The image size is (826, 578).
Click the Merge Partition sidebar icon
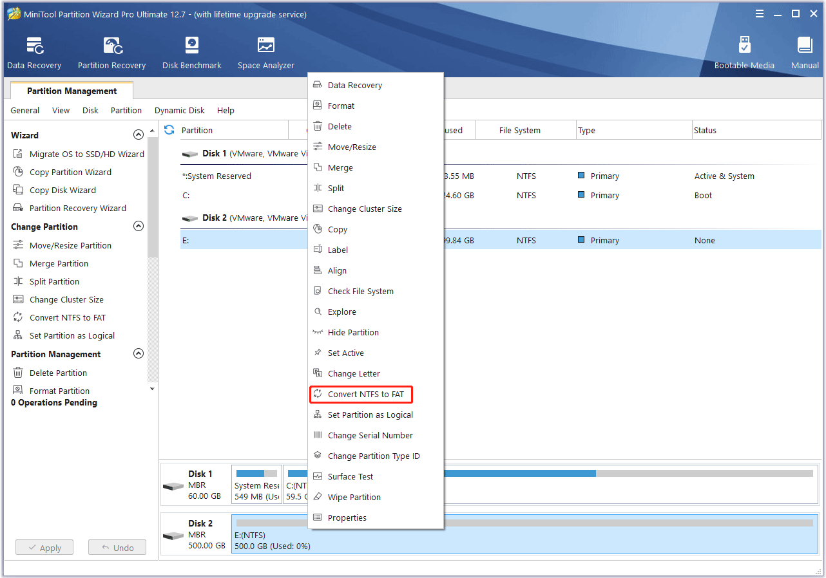[x=18, y=263]
